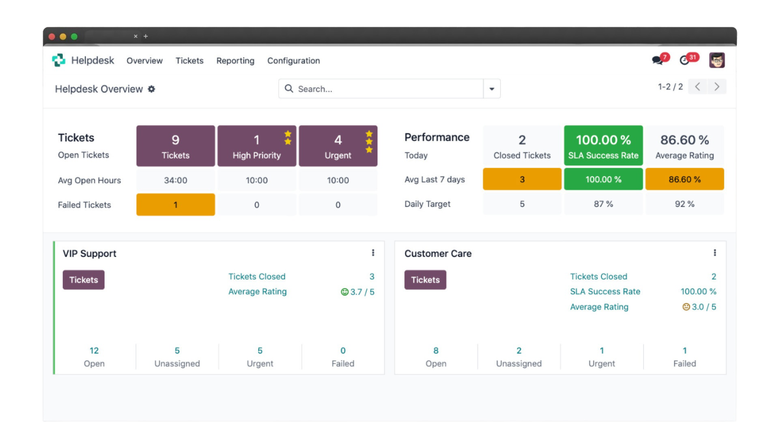
Task: Click Average Rating link in VIP Support
Action: coord(257,292)
